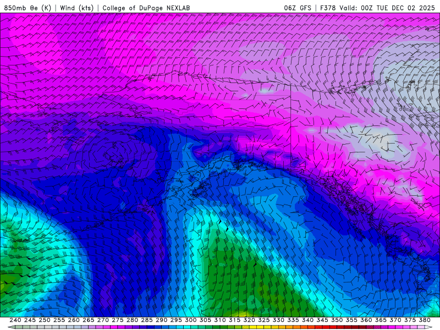This screenshot has width=440, height=330.
Task: Click the 320 color scale label
Action: 249,320
